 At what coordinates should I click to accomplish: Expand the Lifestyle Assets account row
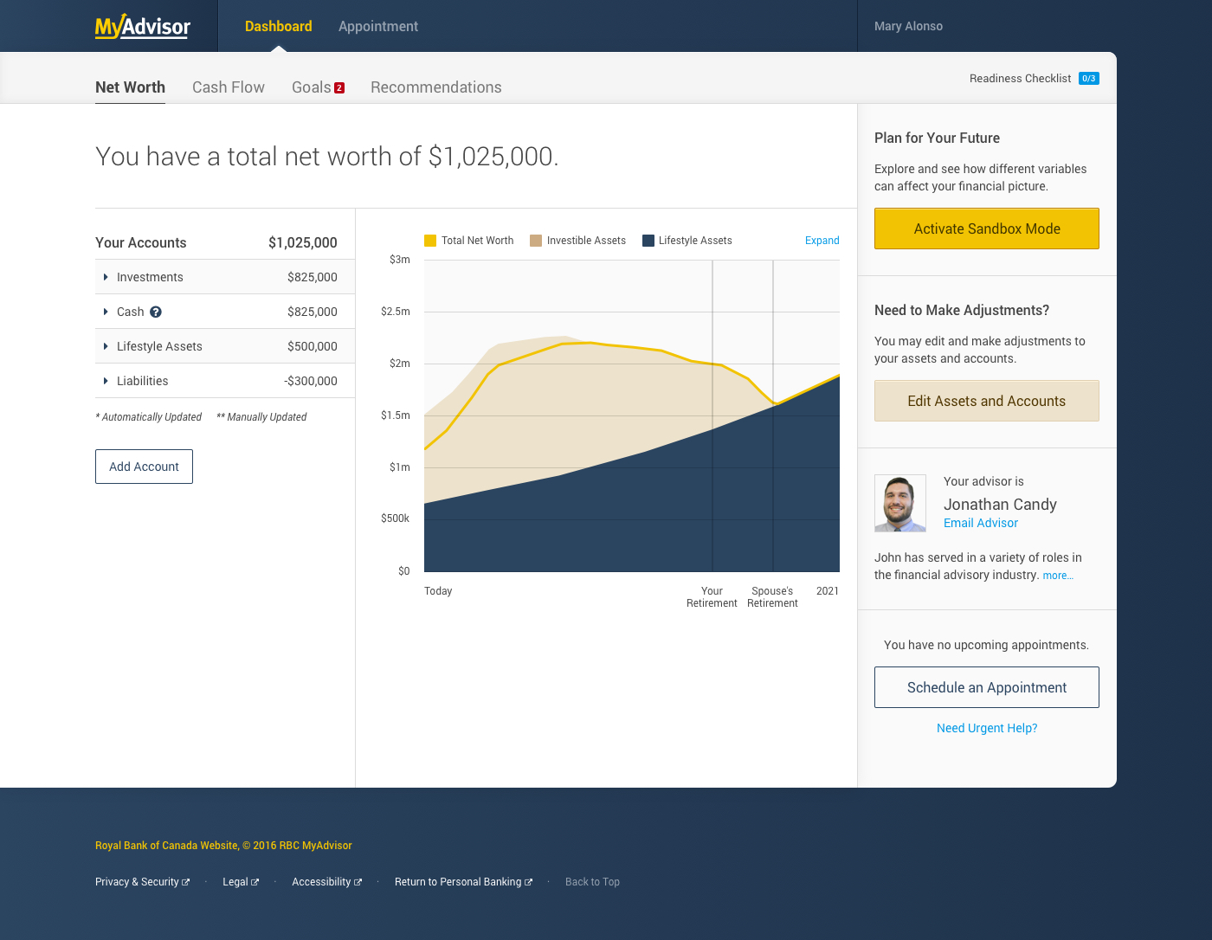click(106, 346)
